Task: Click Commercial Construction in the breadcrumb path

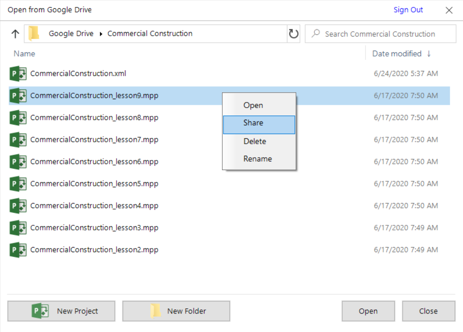Action: click(150, 33)
